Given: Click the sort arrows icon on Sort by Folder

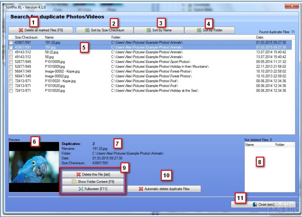Looking at the screenshot, I should pyautogui.click(x=199, y=30).
